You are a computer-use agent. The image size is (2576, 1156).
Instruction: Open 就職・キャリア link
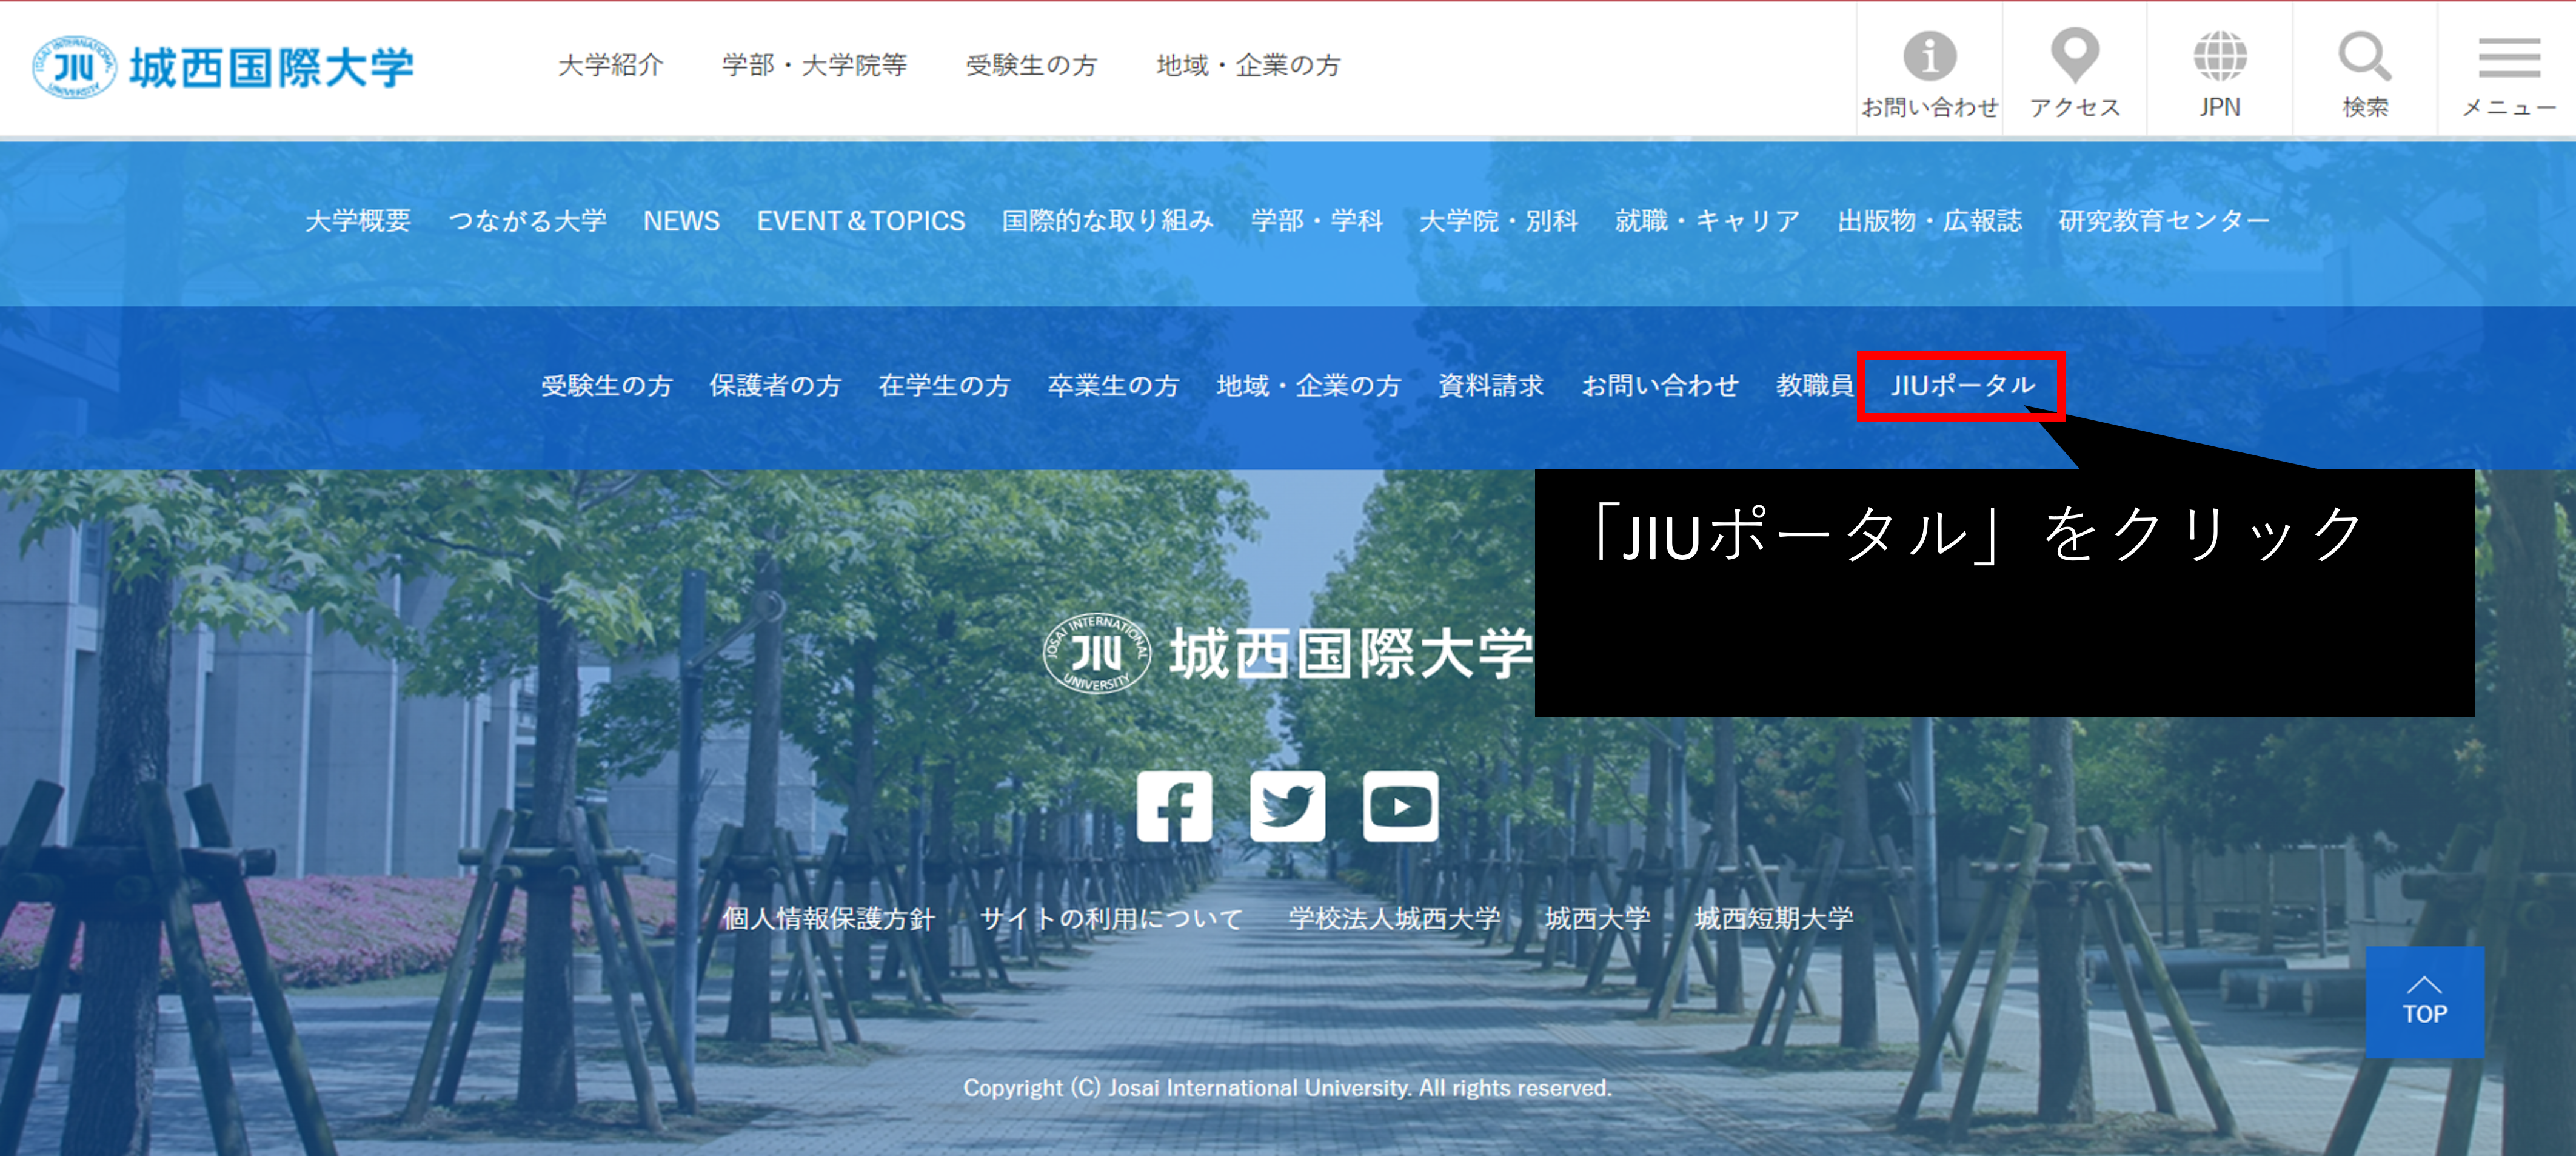(1708, 220)
